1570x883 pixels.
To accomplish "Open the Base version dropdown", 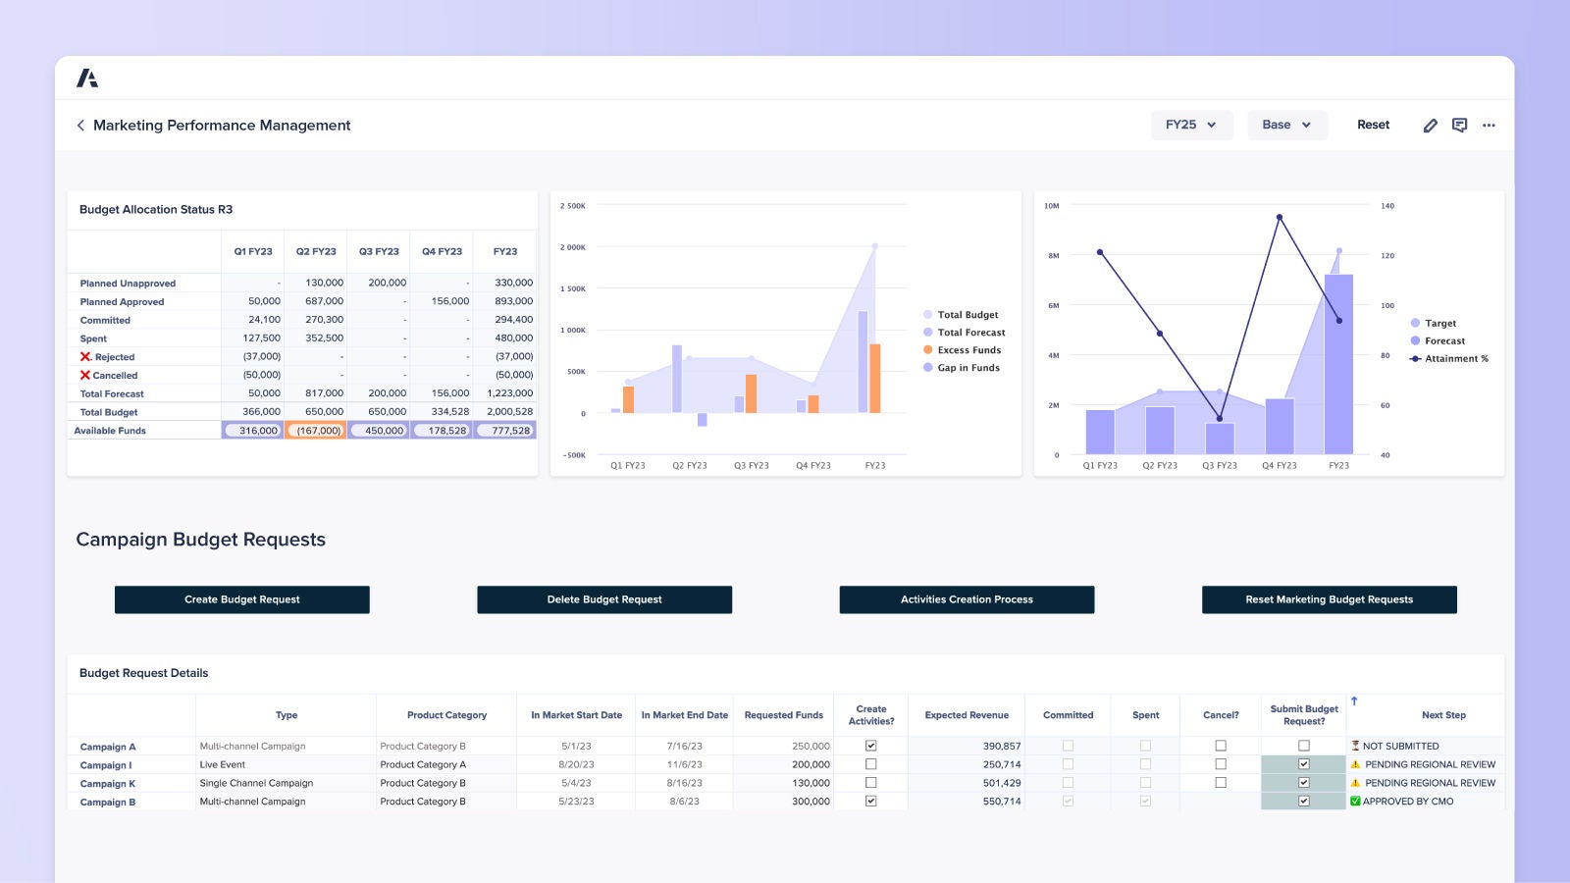I will pos(1286,125).
